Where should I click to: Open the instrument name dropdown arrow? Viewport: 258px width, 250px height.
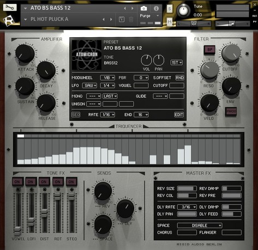pos(26,8)
